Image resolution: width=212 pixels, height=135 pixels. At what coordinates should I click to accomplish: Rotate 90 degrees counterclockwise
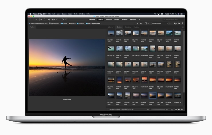[63, 19]
